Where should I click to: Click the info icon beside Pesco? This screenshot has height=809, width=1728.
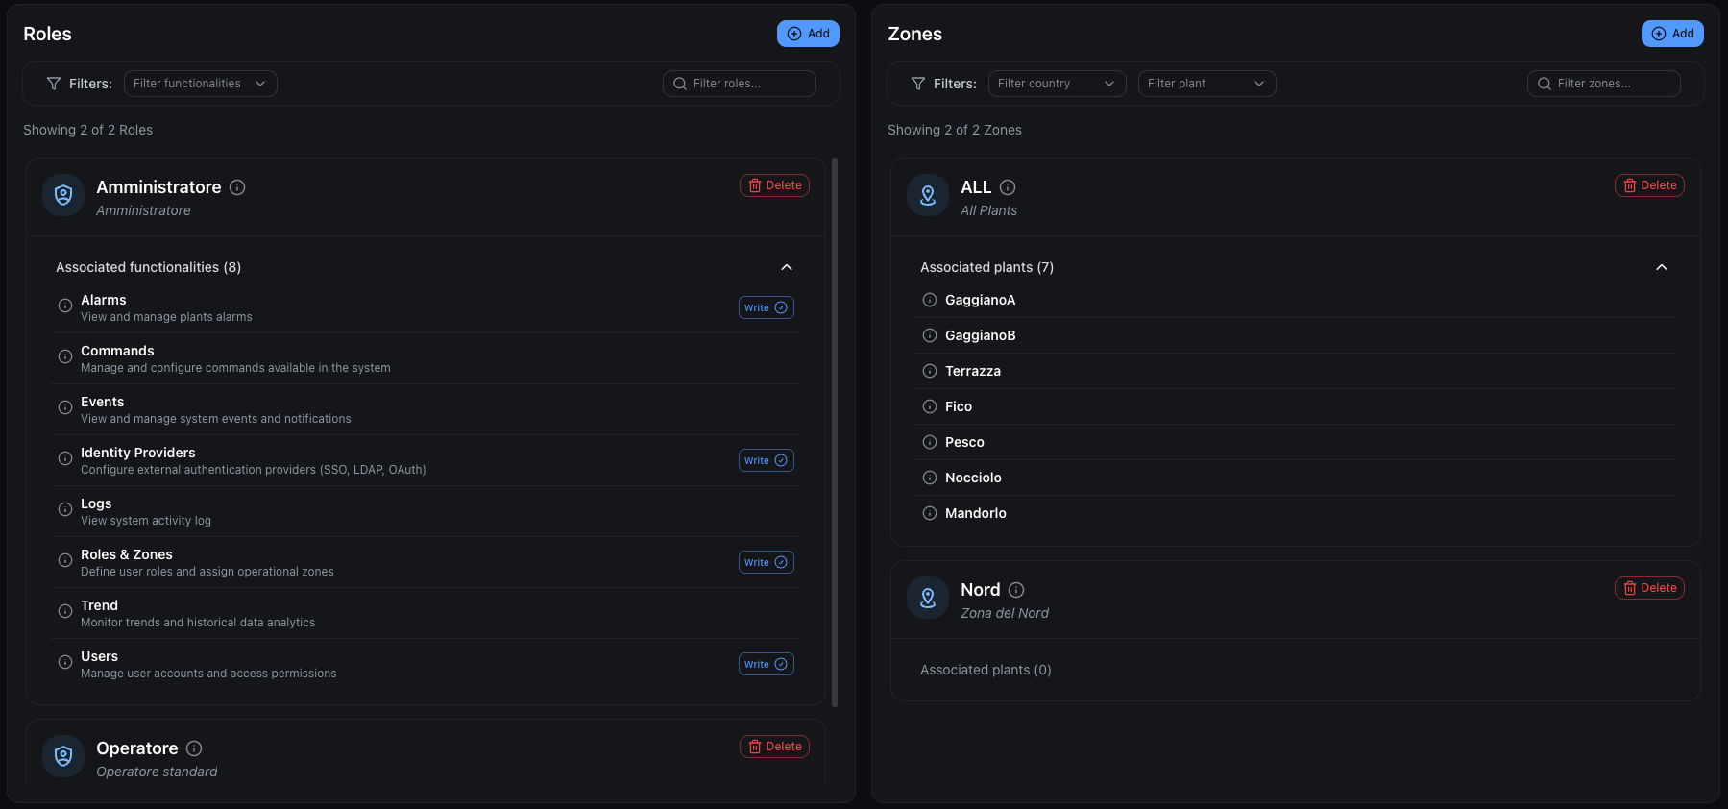coord(930,442)
